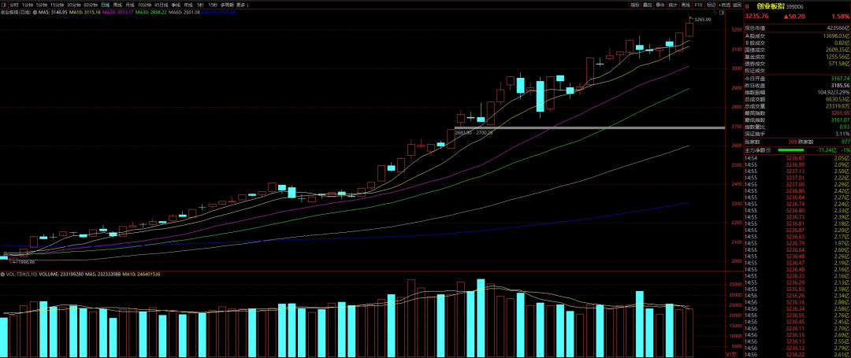851x358 pixels.
Task: Click the MA20: 3013.17 indicator value
Action: pos(117,12)
